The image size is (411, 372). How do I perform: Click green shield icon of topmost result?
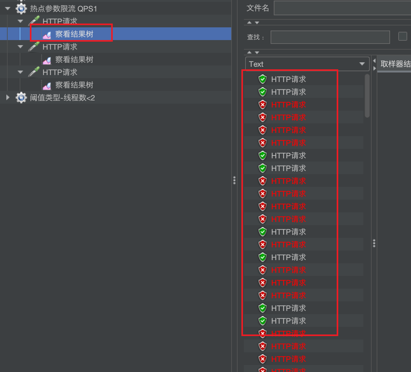263,79
